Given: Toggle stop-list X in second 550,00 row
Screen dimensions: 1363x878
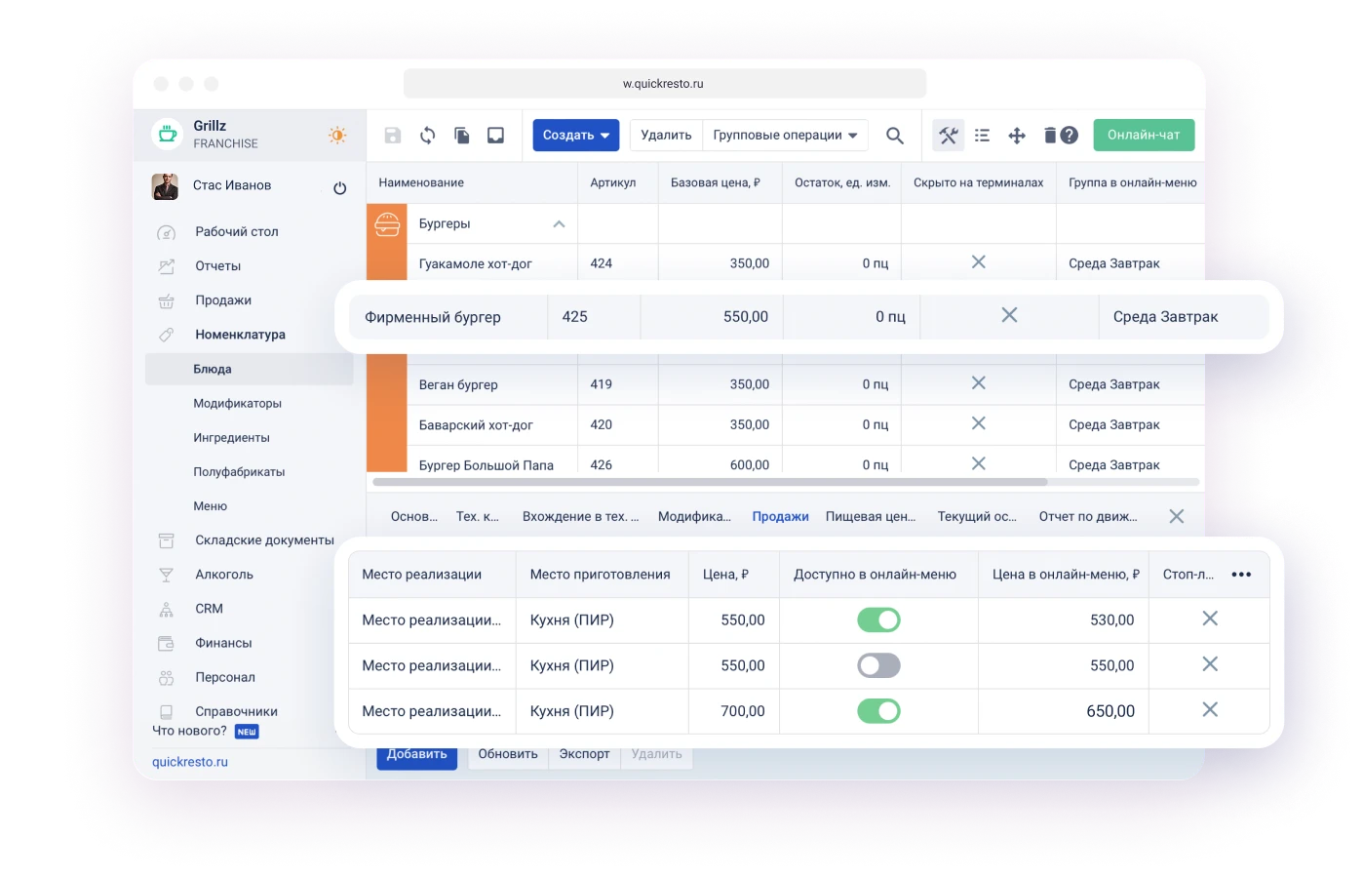Looking at the screenshot, I should 1210,664.
